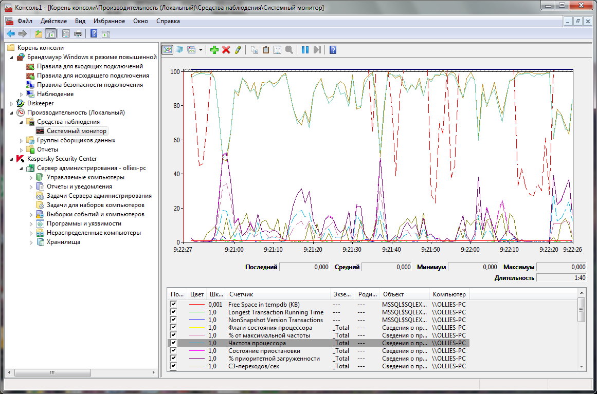Open the performance monitor properties icon
The width and height of the screenshot is (597, 394).
(277, 50)
